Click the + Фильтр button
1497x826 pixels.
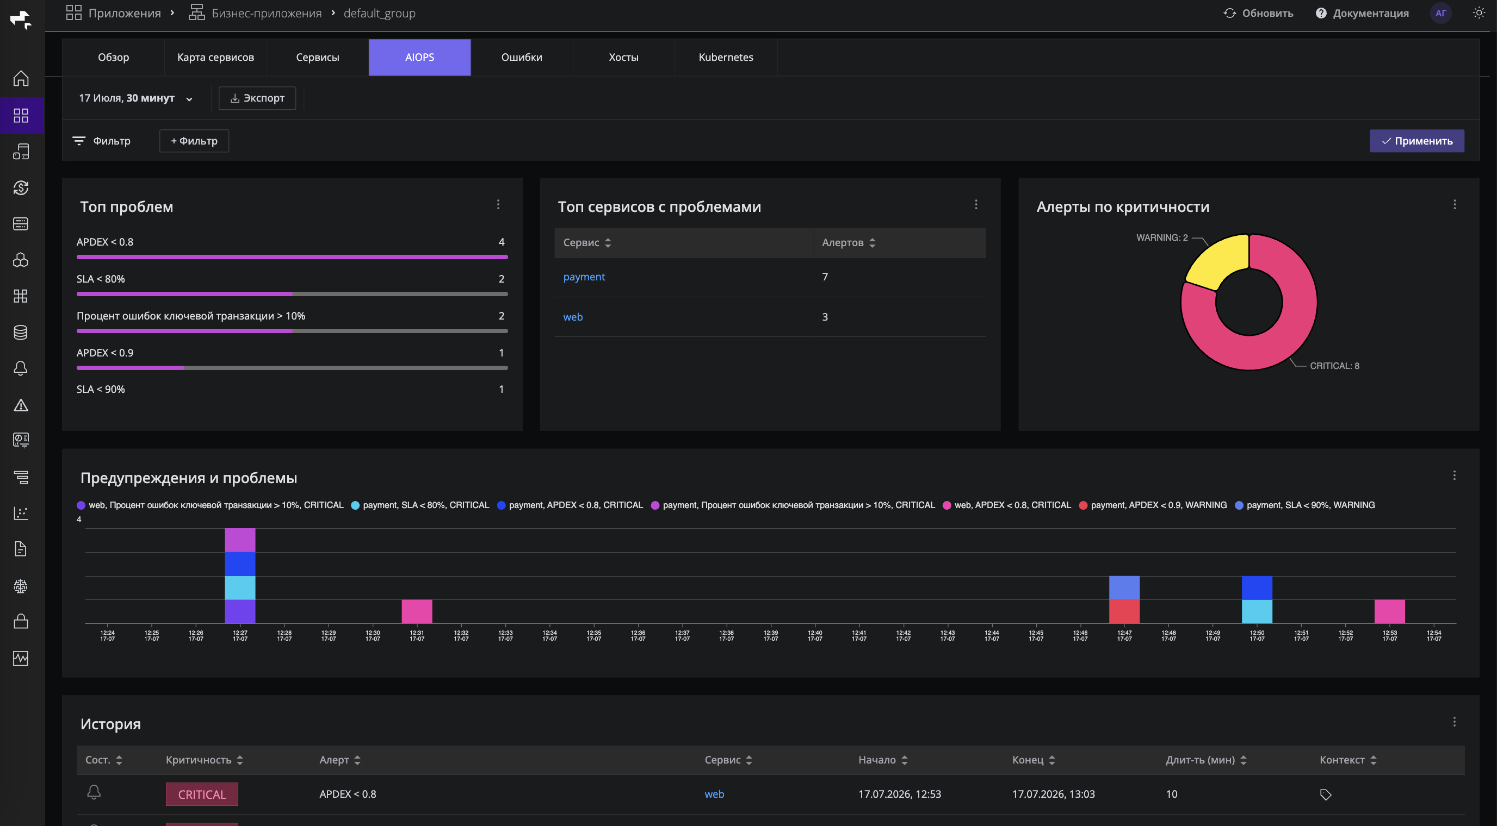[x=194, y=141]
